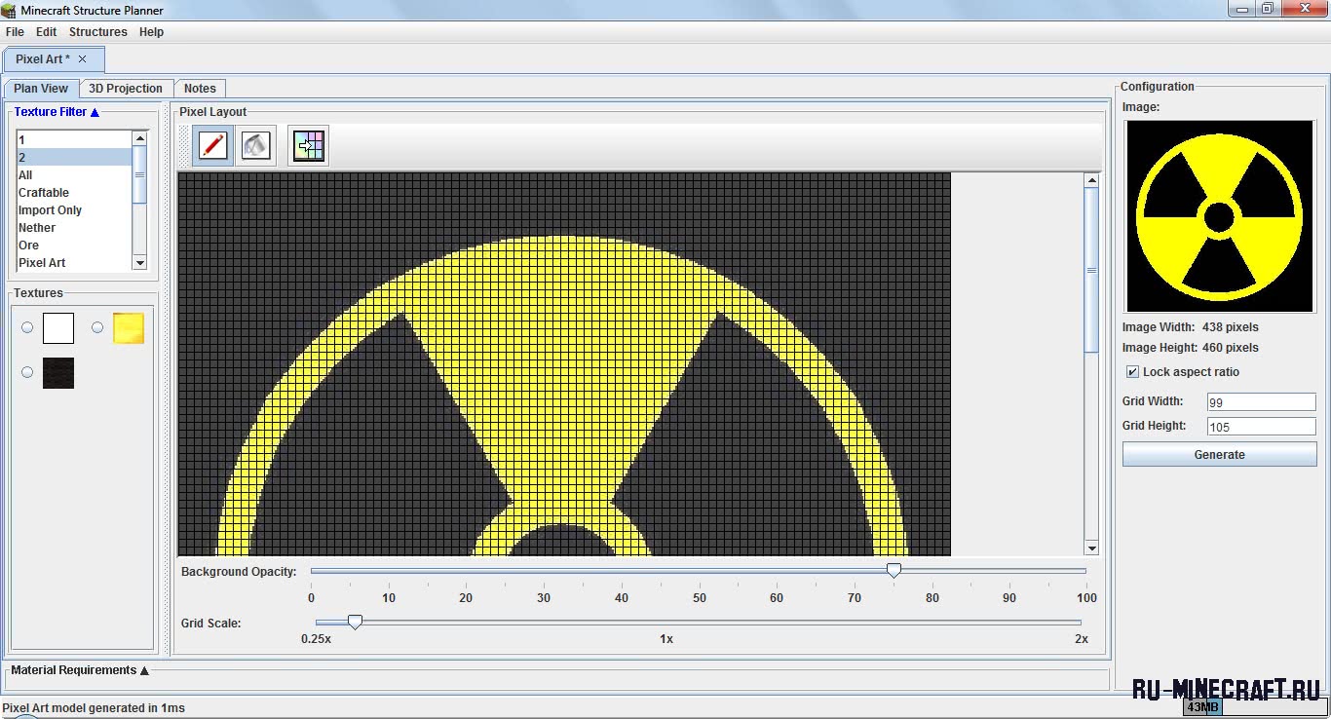Click the texture filter list scrollbar thumb
The width and height of the screenshot is (1331, 719).
coord(139,175)
